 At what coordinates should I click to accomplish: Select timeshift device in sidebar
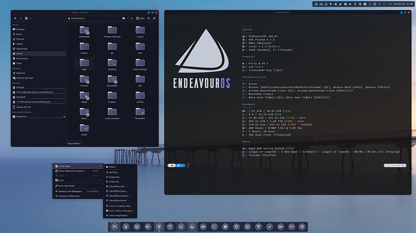[x=39, y=97]
